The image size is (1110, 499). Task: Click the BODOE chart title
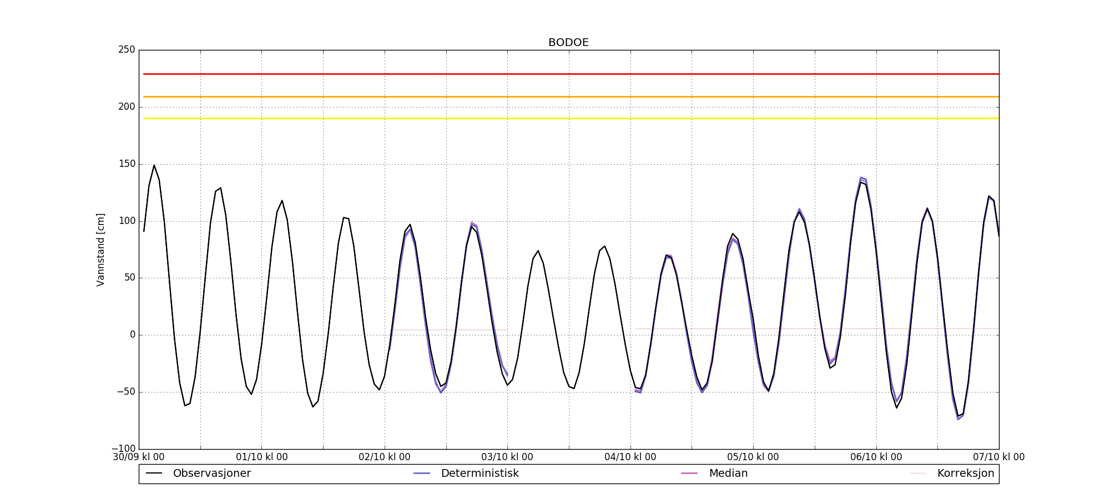click(x=568, y=43)
